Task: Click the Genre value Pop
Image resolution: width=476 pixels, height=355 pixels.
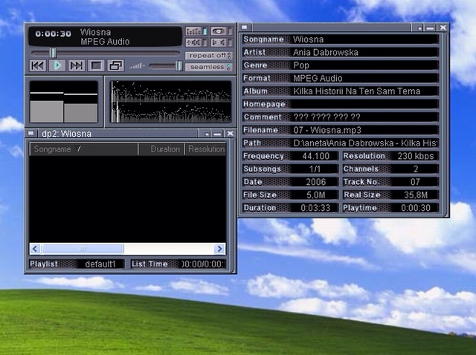Action: click(x=301, y=65)
